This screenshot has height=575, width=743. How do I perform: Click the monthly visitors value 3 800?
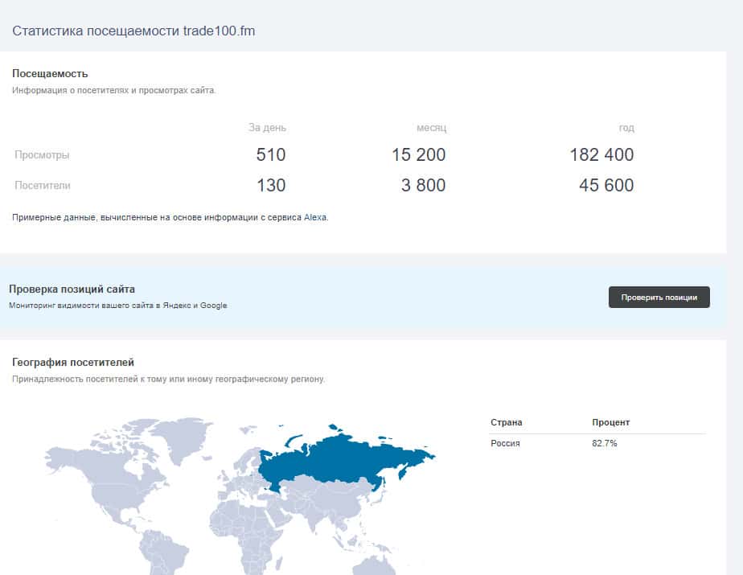pyautogui.click(x=423, y=185)
